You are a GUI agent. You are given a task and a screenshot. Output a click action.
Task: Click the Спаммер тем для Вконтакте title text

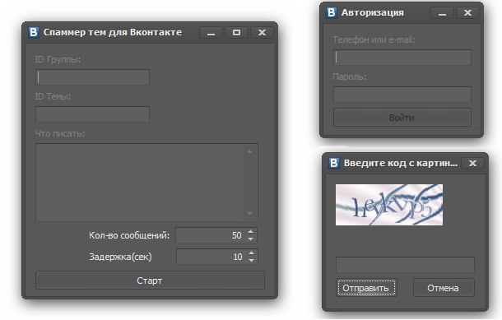pyautogui.click(x=113, y=32)
